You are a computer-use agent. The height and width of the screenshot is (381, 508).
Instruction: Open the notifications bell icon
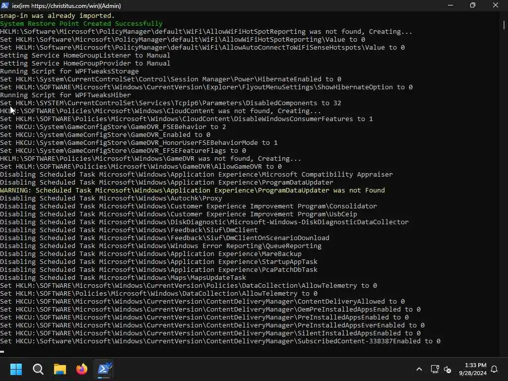pos(494,369)
